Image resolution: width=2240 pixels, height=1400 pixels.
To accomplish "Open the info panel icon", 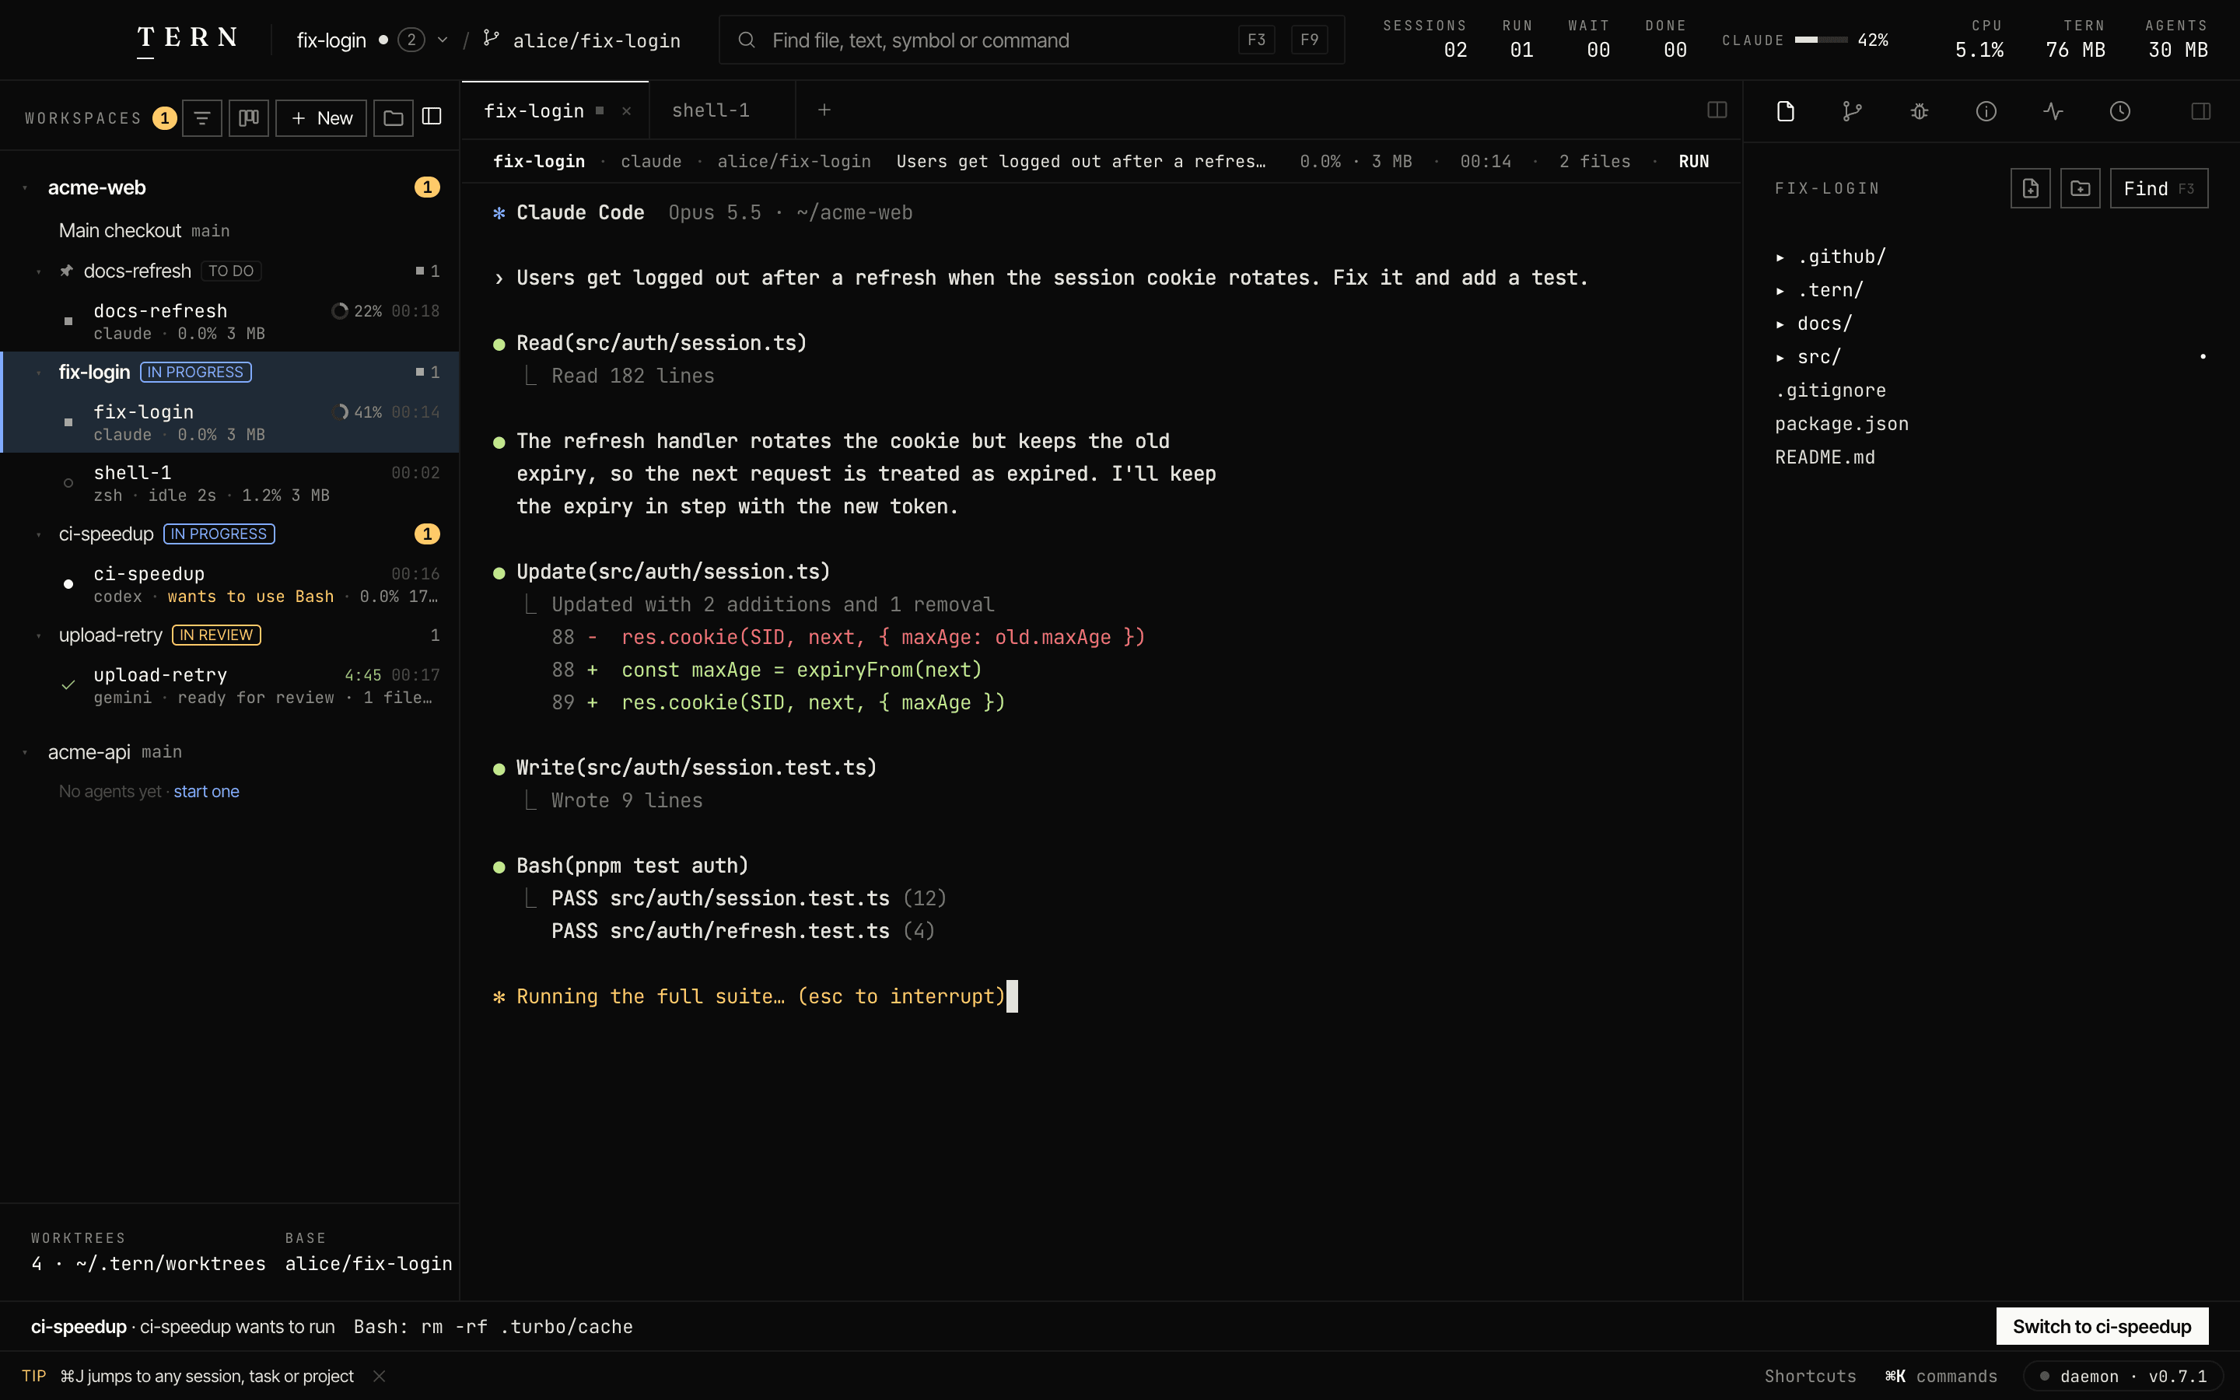I will click(x=1986, y=111).
